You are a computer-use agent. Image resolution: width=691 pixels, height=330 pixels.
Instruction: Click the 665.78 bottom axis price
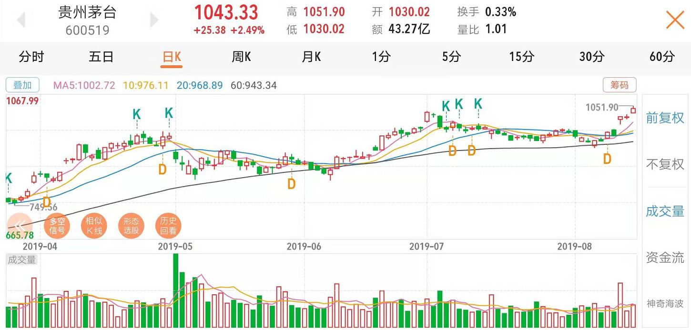[20, 235]
